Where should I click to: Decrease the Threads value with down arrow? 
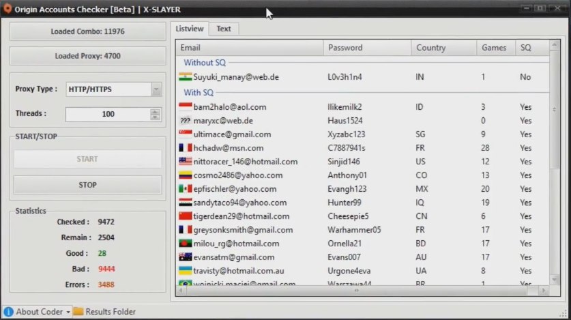(155, 117)
